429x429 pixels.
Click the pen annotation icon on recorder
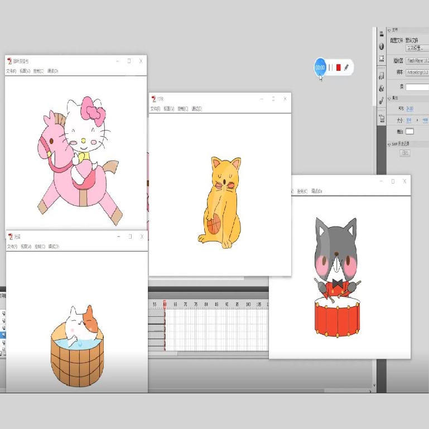346,68
